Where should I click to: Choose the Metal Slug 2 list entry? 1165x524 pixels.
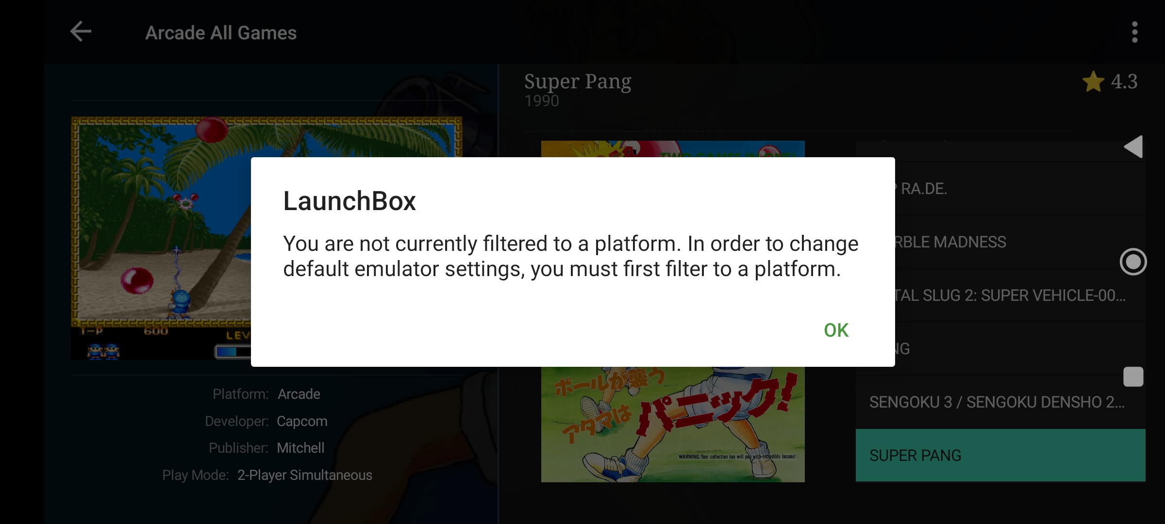pos(1019,295)
